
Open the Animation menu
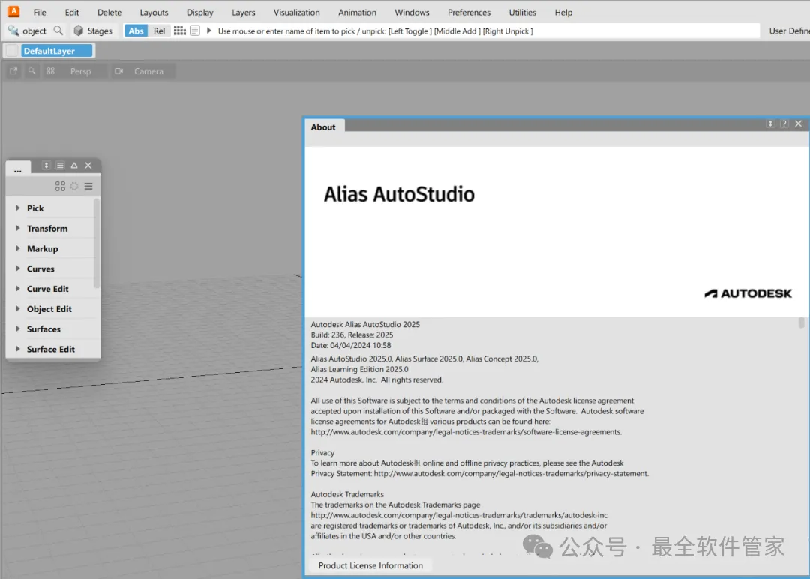pyautogui.click(x=357, y=13)
